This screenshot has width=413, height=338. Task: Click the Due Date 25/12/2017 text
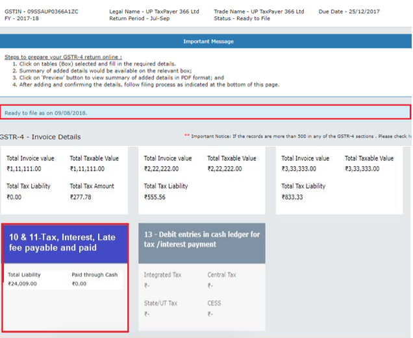(x=349, y=12)
